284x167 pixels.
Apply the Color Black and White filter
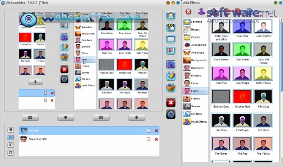click(x=221, y=26)
